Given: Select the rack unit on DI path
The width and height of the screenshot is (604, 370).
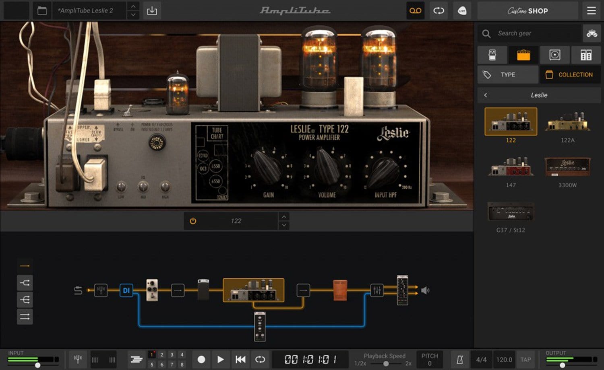Looking at the screenshot, I should click(260, 327).
